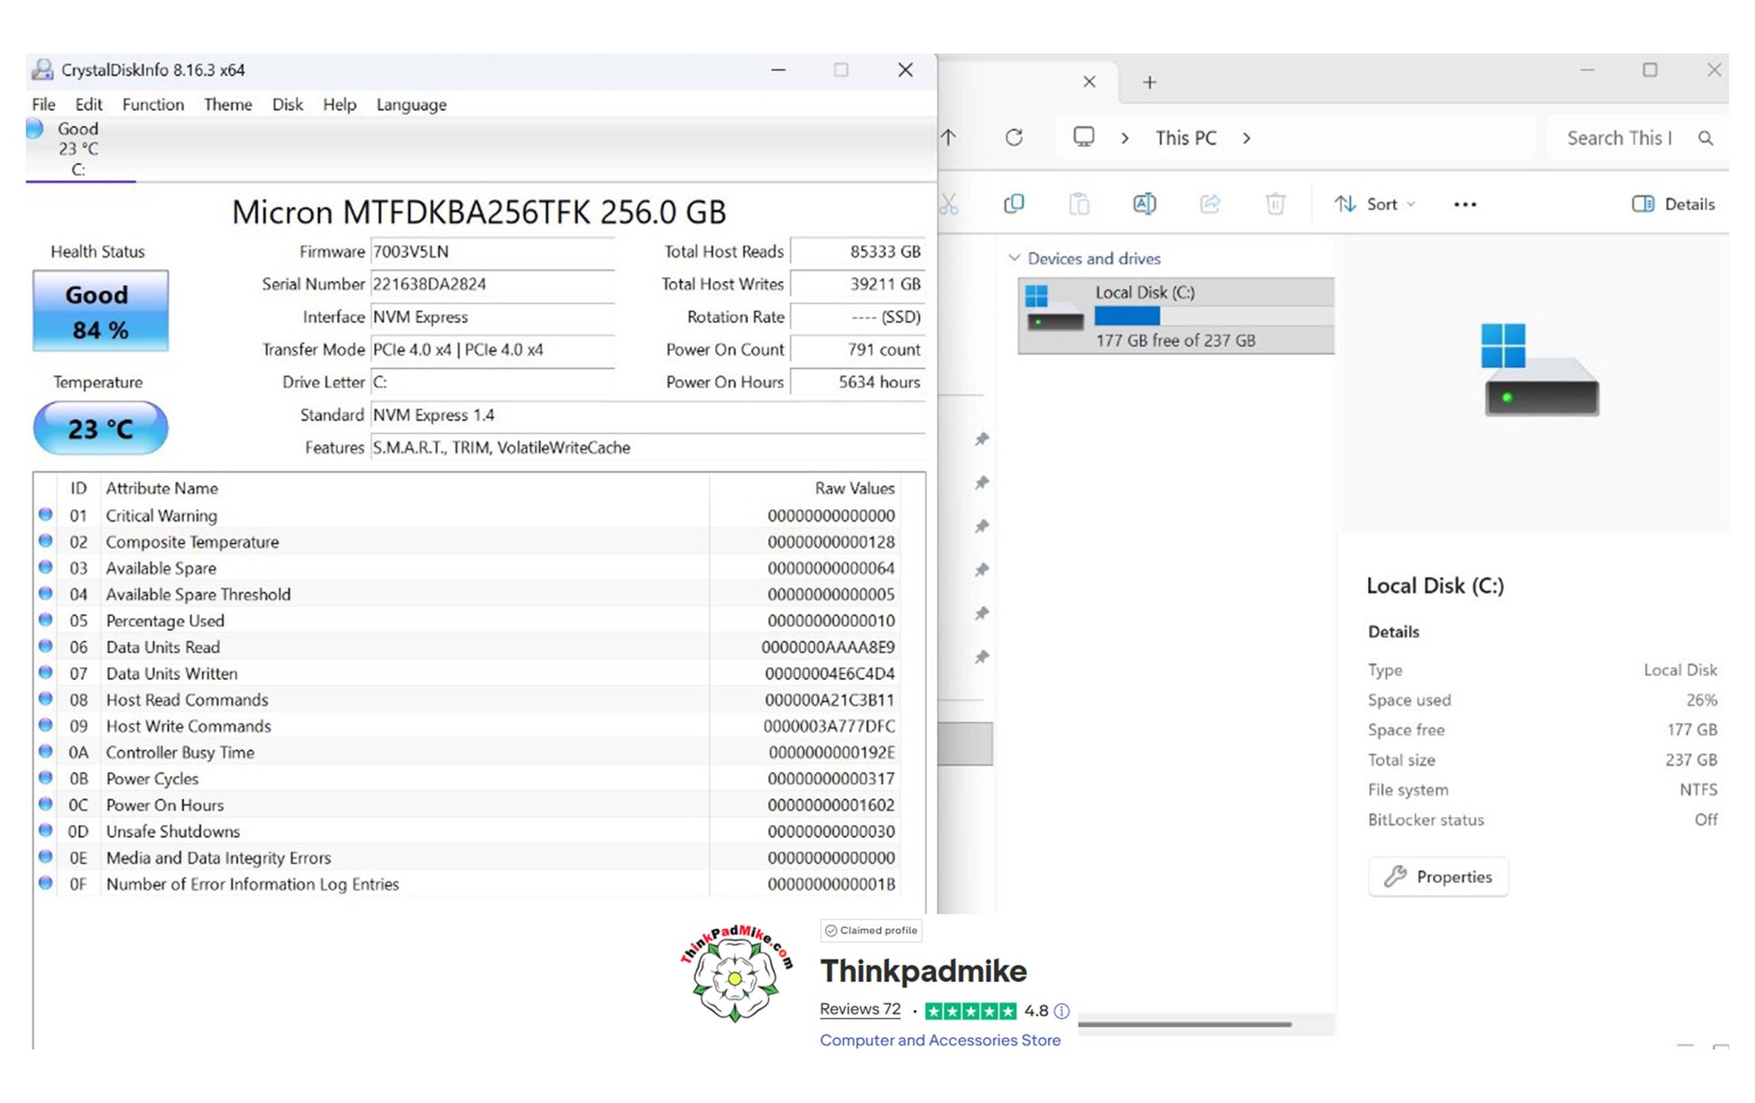Viewport: 1755px width, 1103px height.
Task: Click the Copy icon in Explorer toolbar
Action: point(1014,204)
